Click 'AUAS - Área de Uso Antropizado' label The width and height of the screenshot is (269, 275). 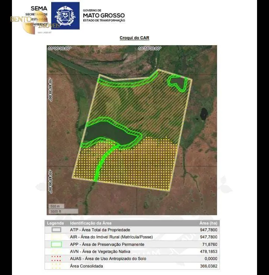[x=108, y=259]
